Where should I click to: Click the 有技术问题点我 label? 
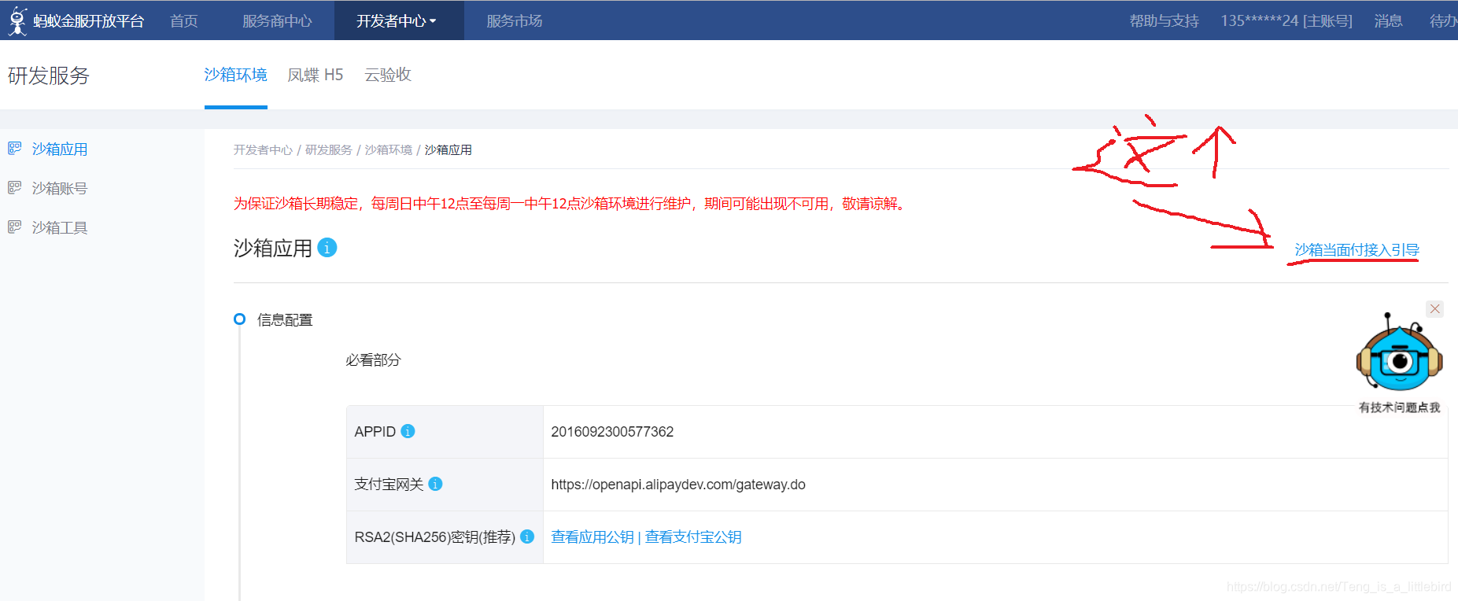click(x=1399, y=407)
